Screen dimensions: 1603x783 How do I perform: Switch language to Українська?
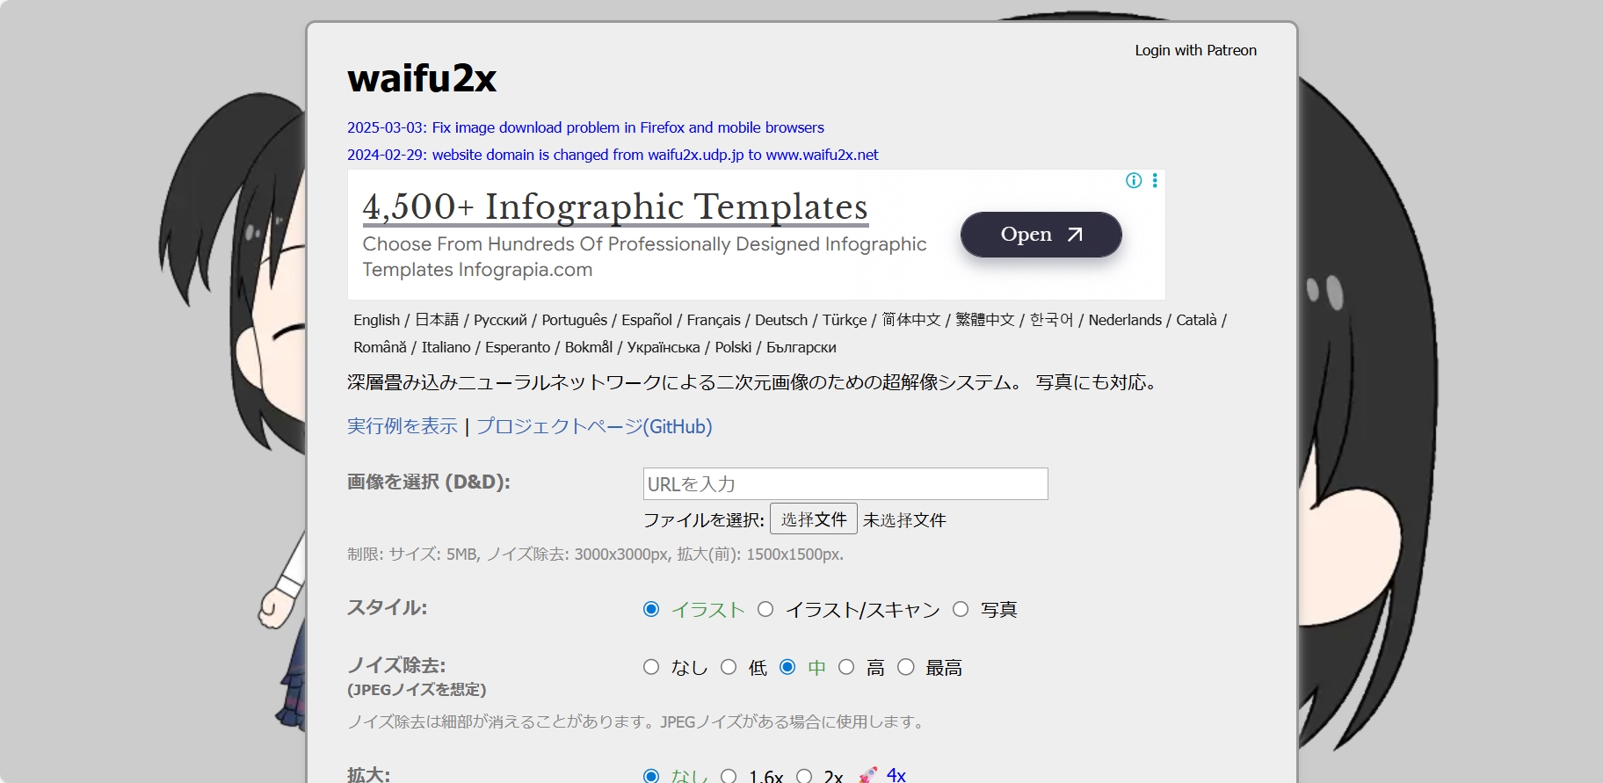664,347
